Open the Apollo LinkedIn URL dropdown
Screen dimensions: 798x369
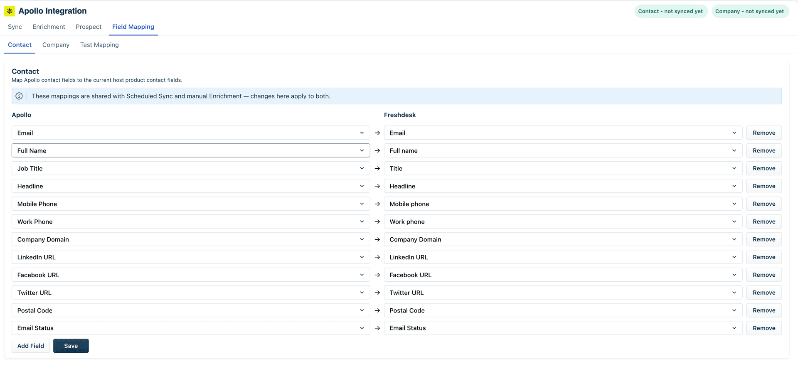coord(191,257)
